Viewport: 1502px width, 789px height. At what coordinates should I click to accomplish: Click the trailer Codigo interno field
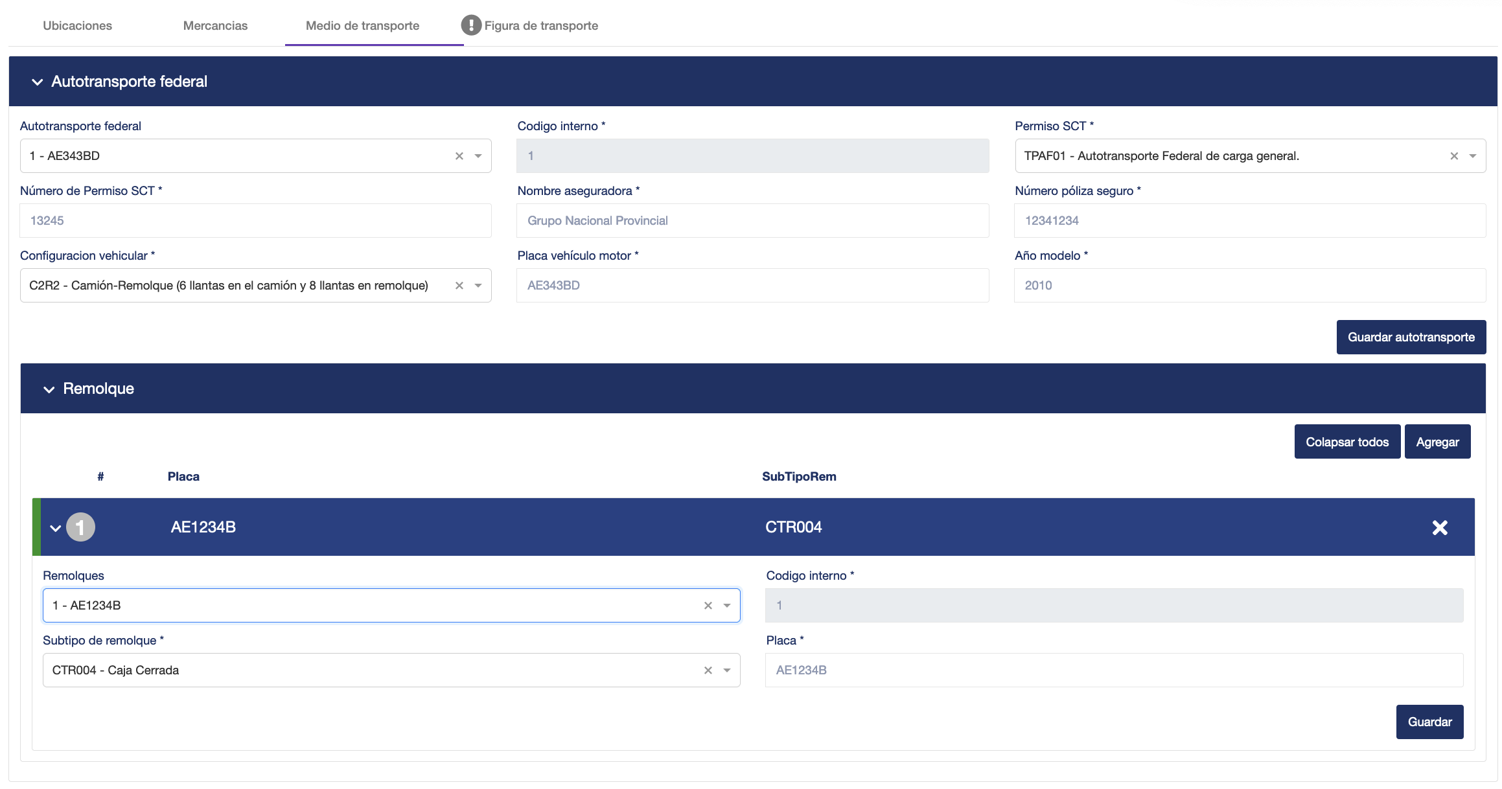(x=1113, y=605)
